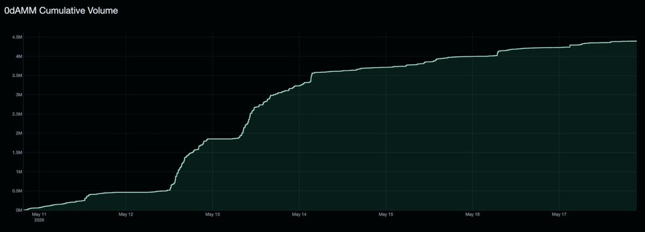This screenshot has height=232, width=645.
Task: Click the '0dAMM Cumulative Volume' chart title
Action: (61, 10)
